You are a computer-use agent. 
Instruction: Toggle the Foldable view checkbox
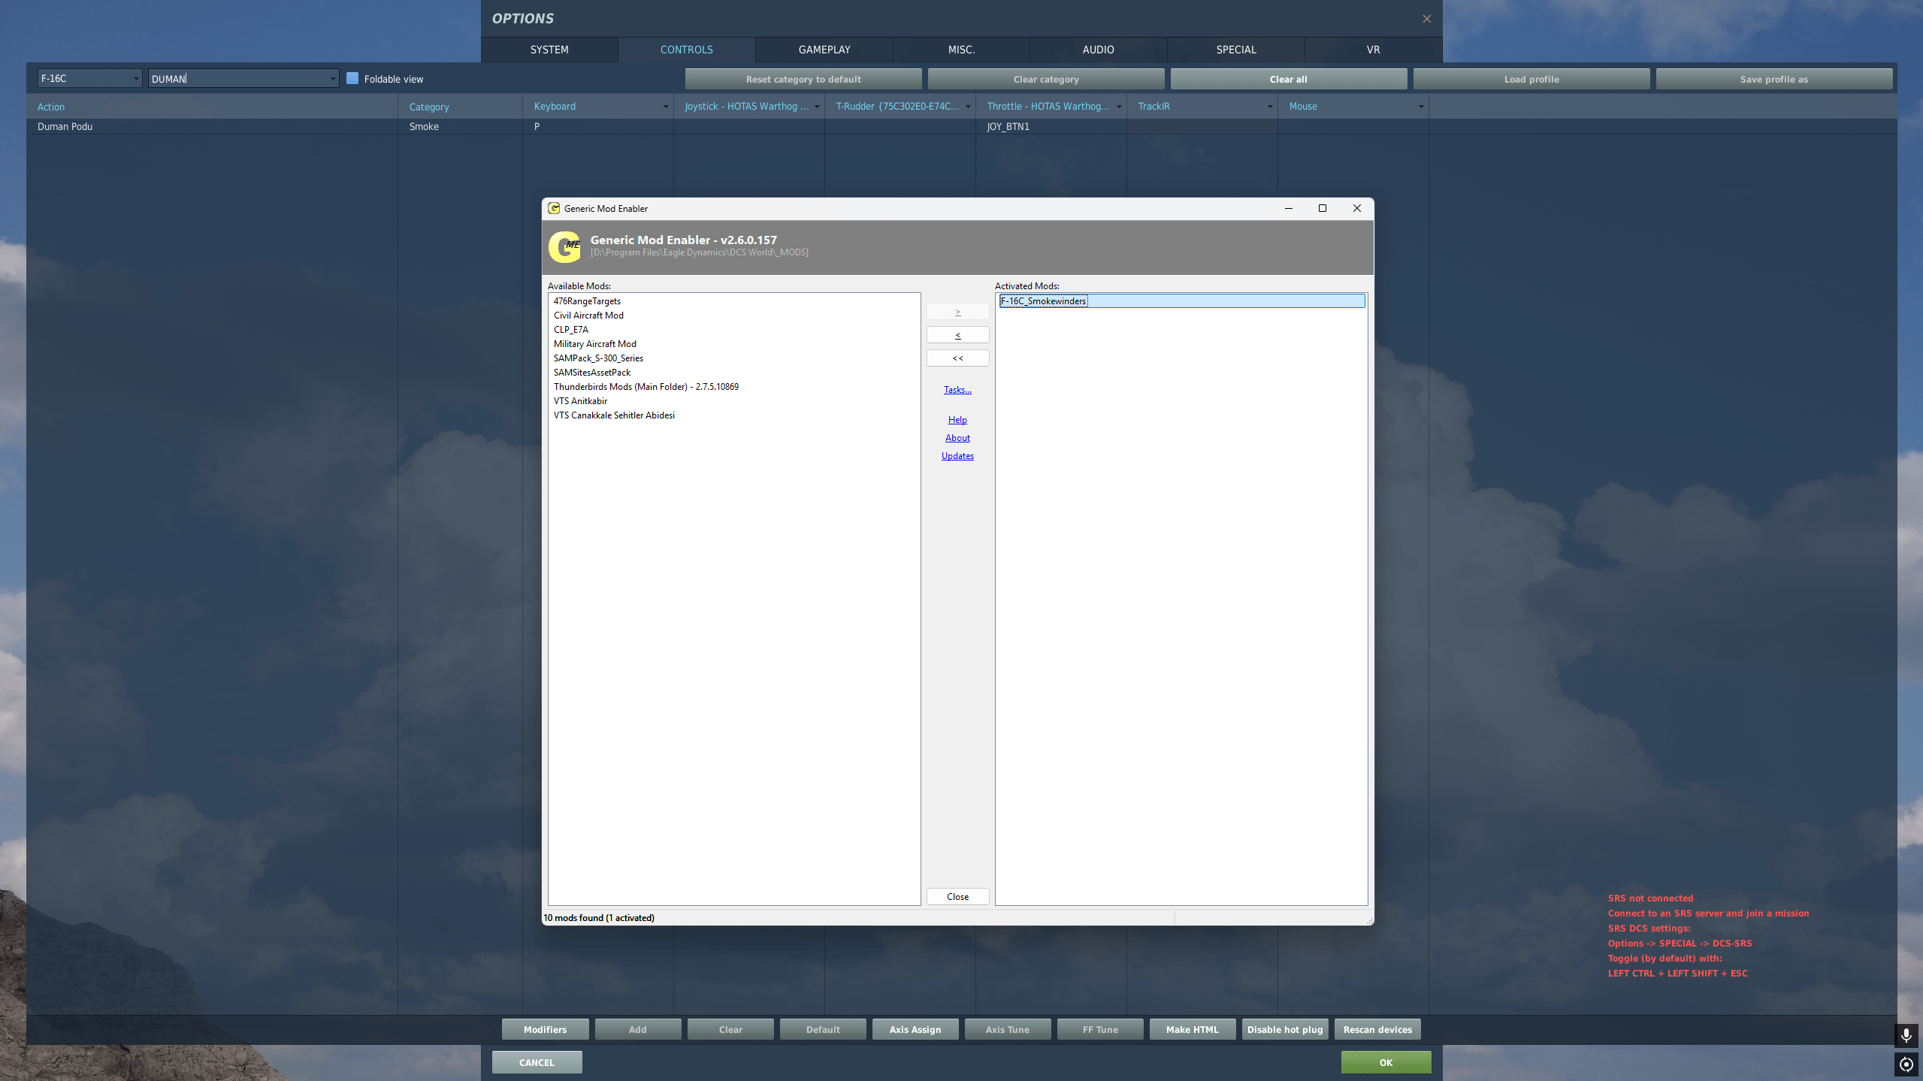pyautogui.click(x=352, y=79)
